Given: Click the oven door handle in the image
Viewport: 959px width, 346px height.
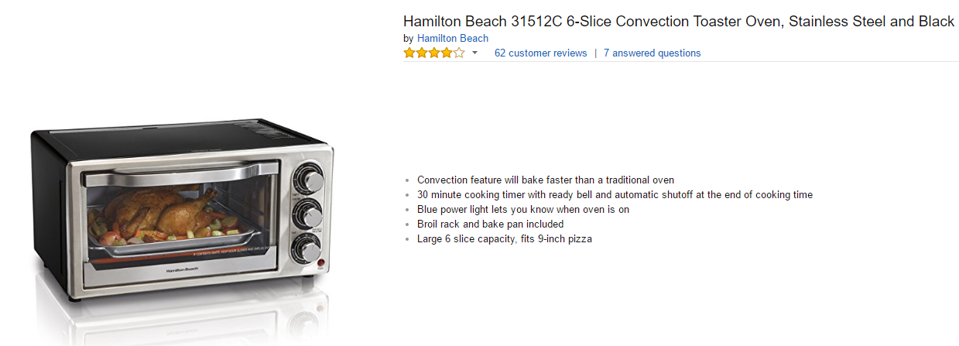Looking at the screenshot, I should (182, 175).
